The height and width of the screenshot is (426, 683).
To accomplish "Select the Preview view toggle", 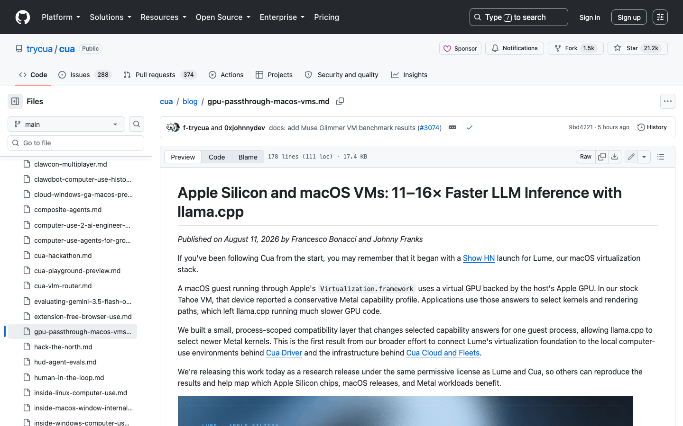I will point(183,157).
